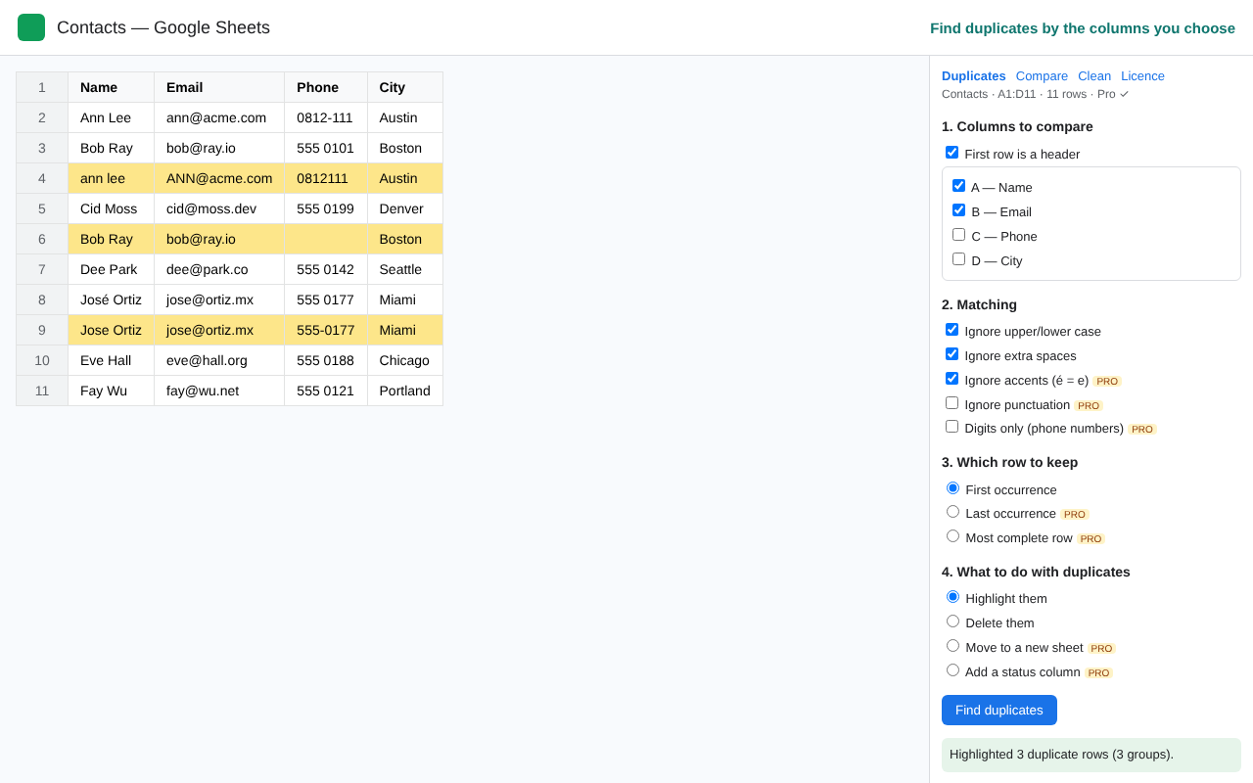1253x783 pixels.
Task: Check column D — City
Action: [958, 259]
